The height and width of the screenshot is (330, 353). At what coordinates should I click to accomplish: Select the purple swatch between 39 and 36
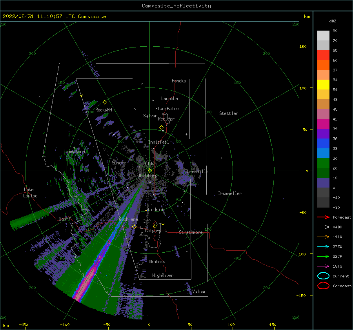tap(323, 133)
